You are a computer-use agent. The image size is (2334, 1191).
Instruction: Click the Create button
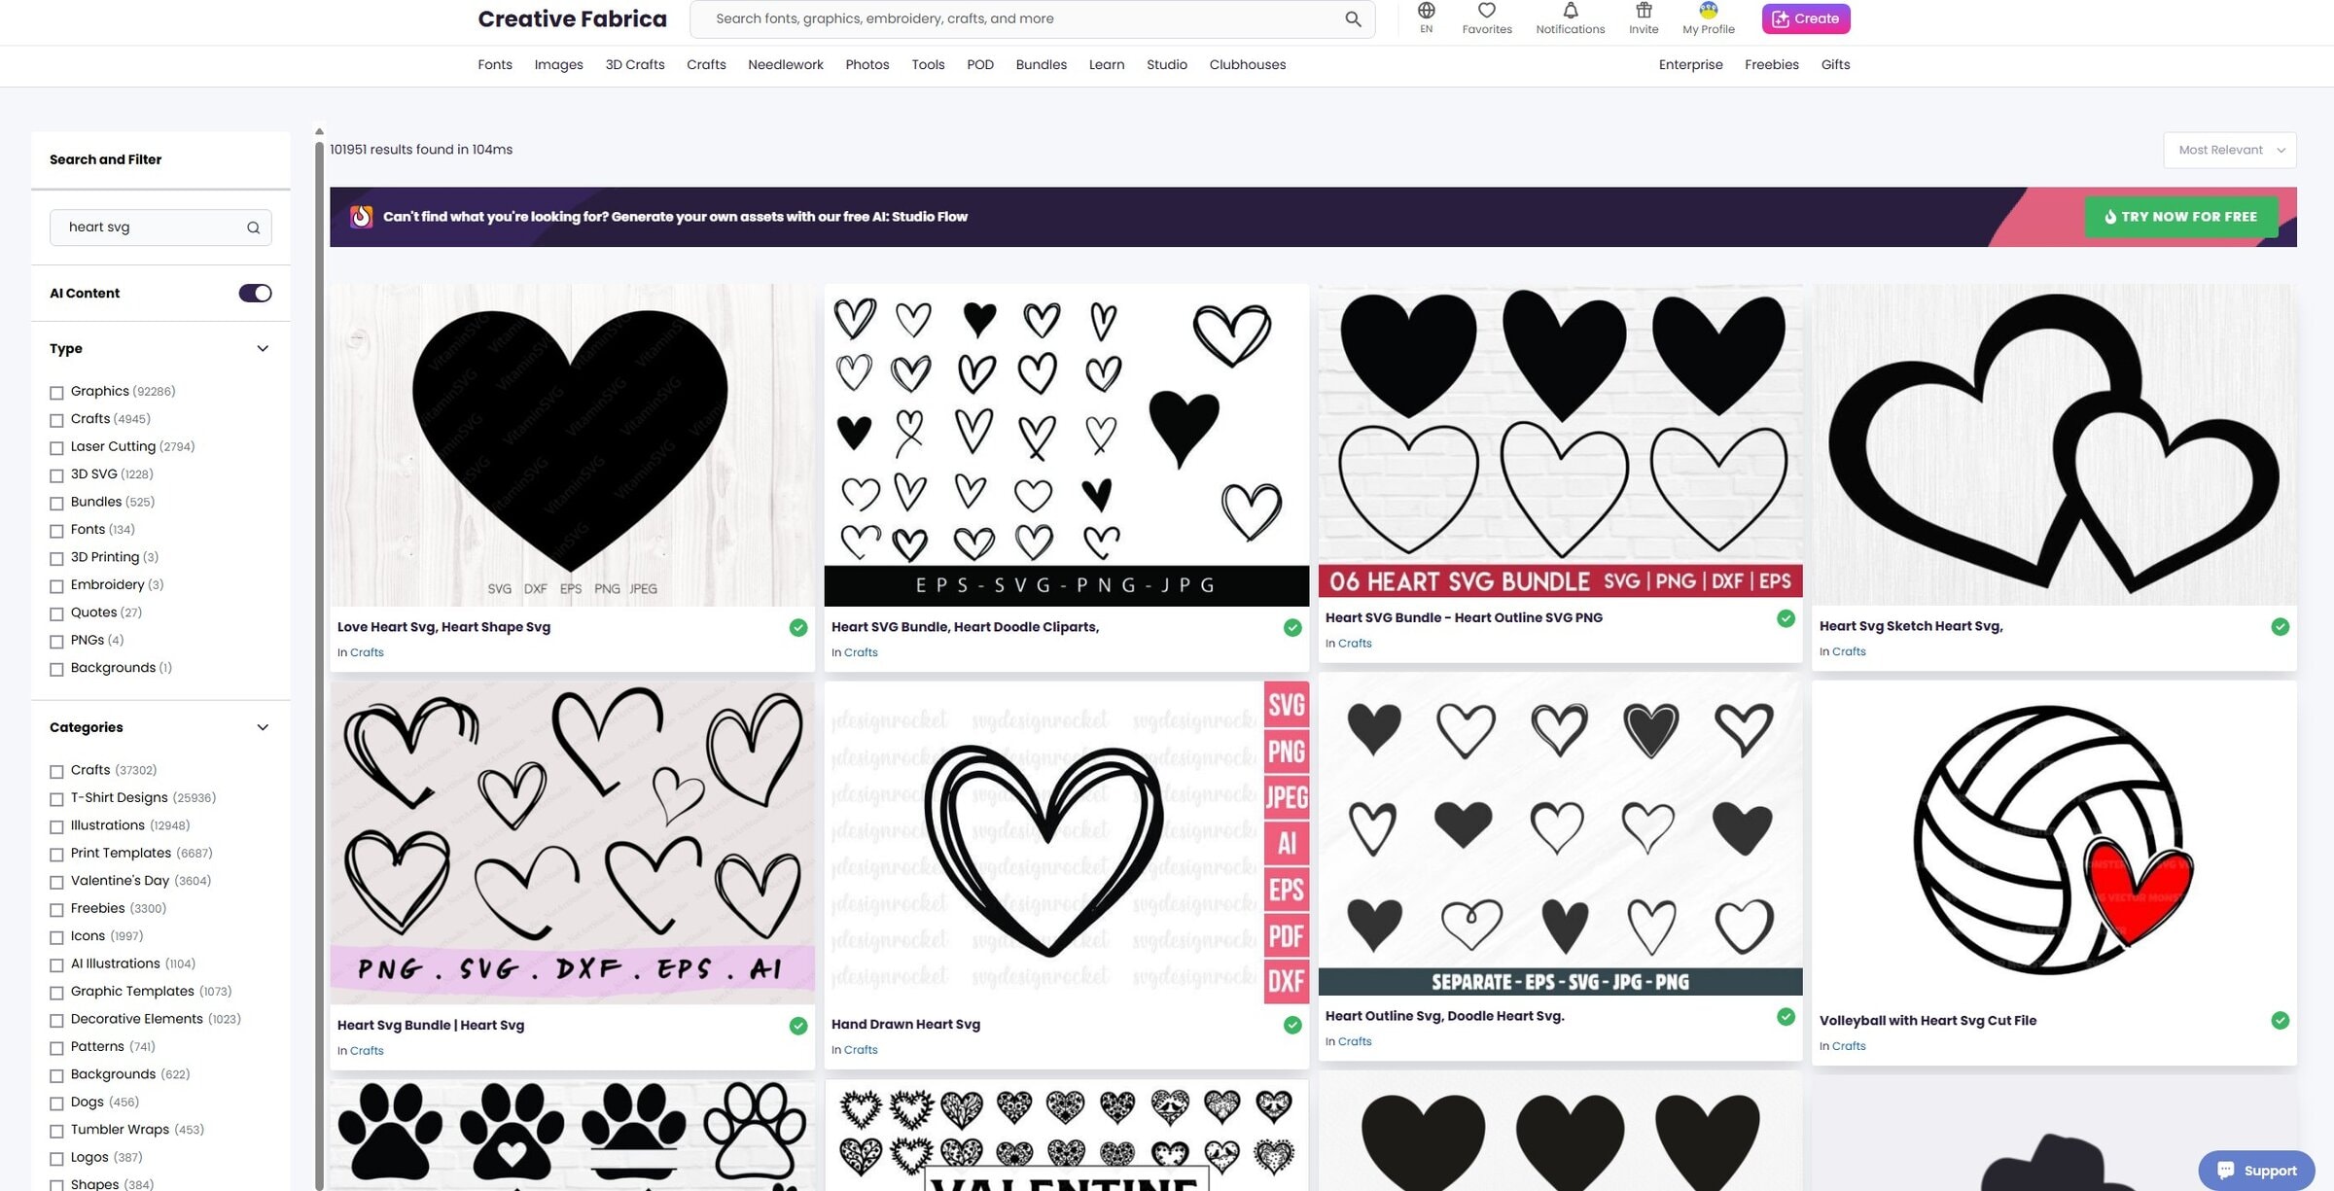click(x=1805, y=18)
